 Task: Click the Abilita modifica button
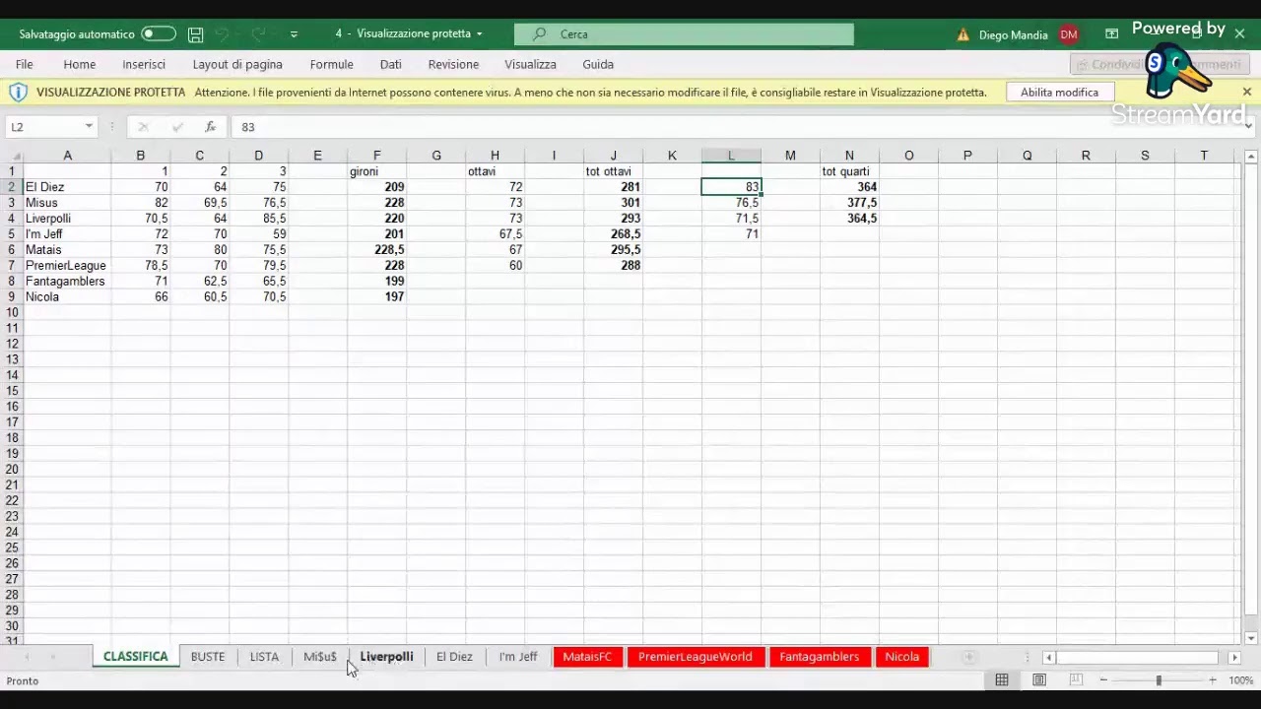[x=1059, y=92]
